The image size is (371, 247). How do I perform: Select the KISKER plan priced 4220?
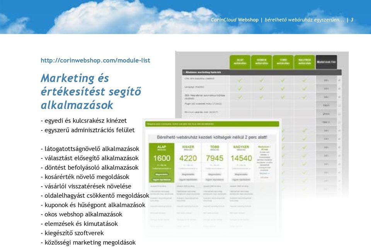188,163
